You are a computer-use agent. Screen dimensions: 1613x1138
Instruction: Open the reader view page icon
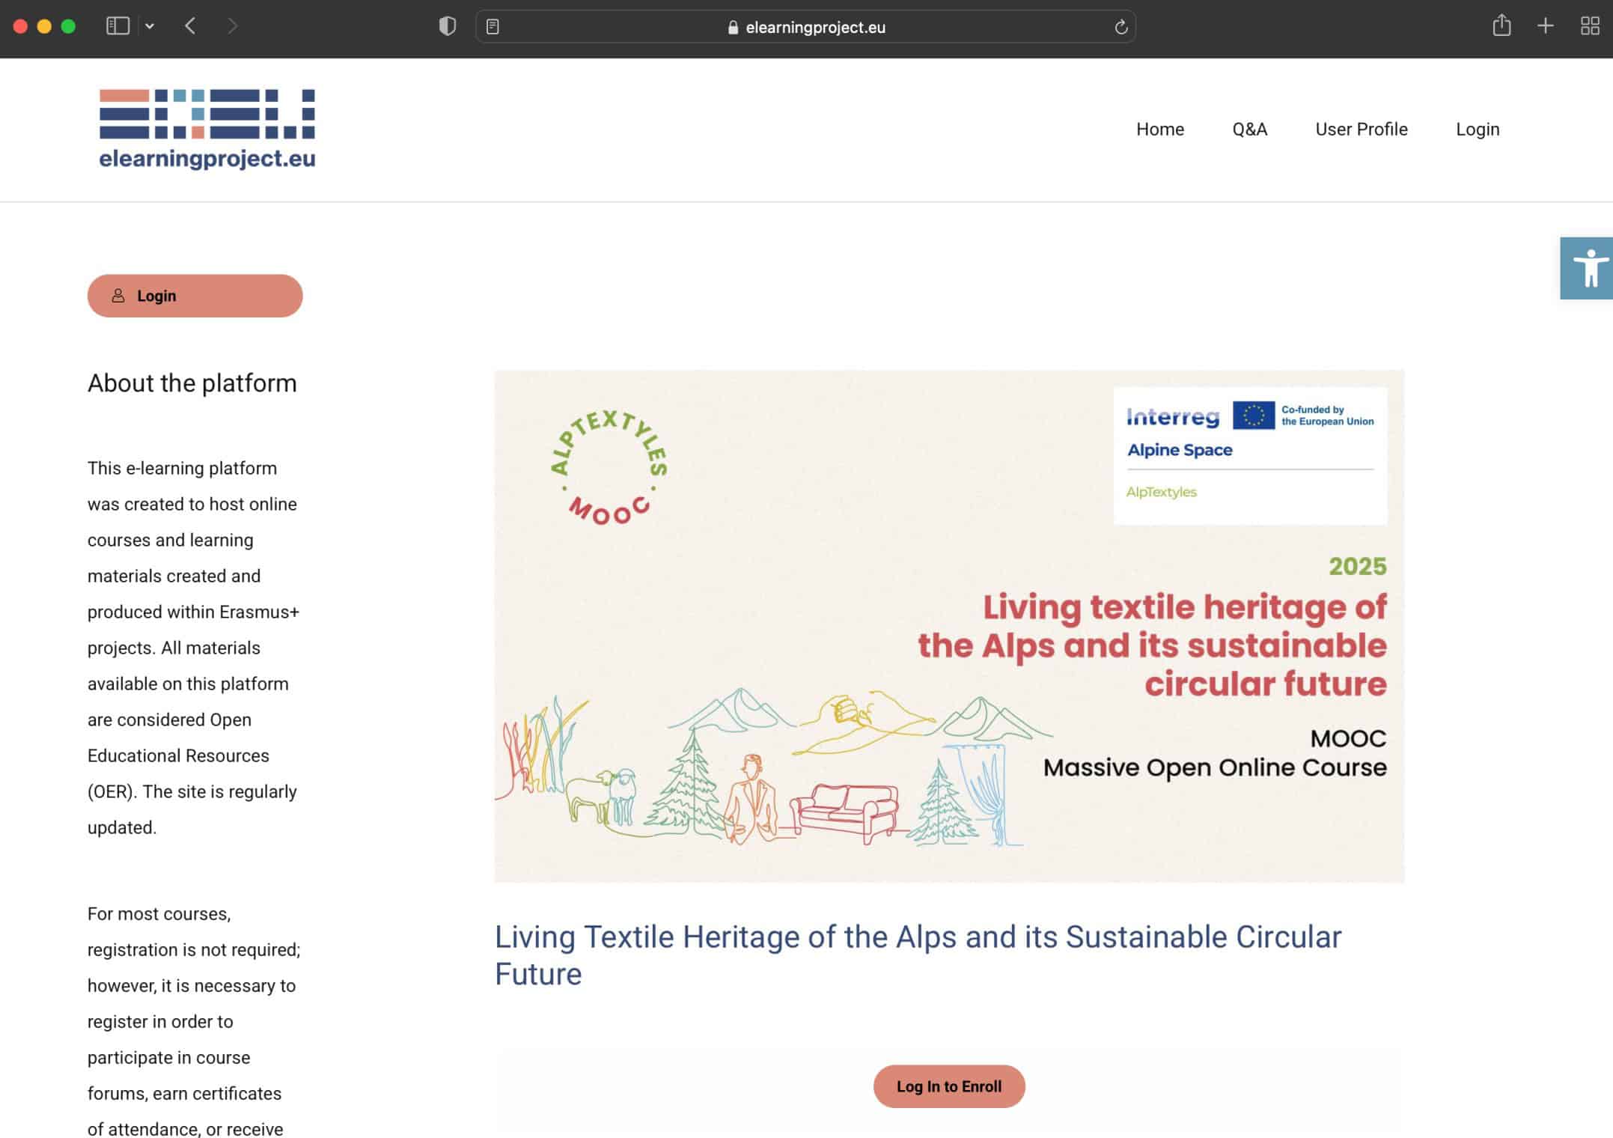(493, 27)
